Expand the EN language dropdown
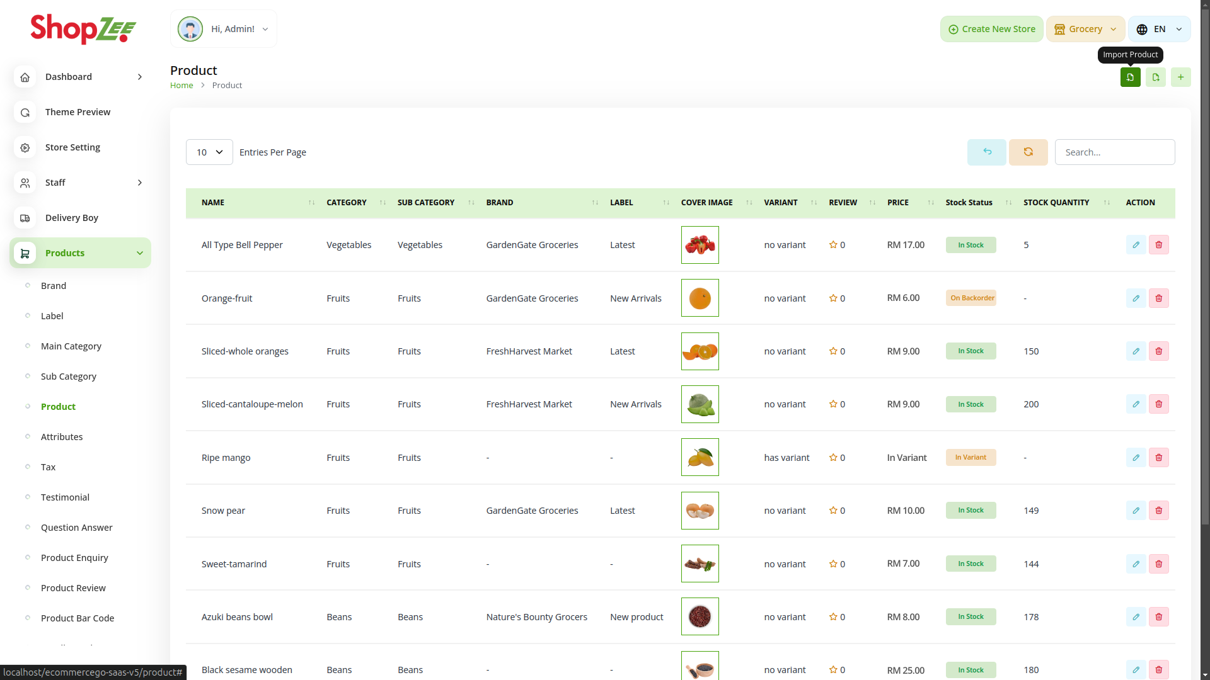The width and height of the screenshot is (1210, 680). (1159, 30)
